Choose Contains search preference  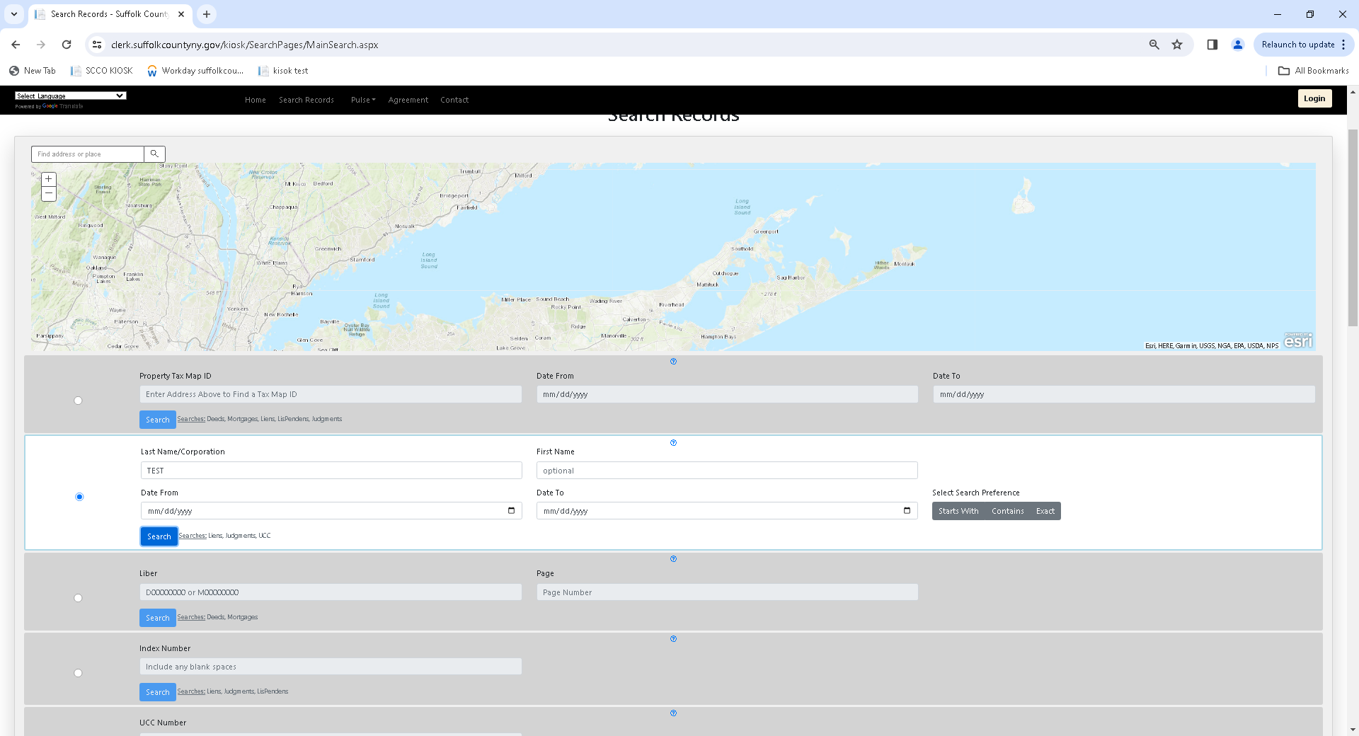[x=1008, y=511]
